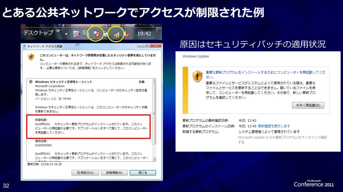This screenshot has width=343, height=192.
Task: Click the ネットワーク アクセス保護 title bar icon
Action: coord(24,46)
